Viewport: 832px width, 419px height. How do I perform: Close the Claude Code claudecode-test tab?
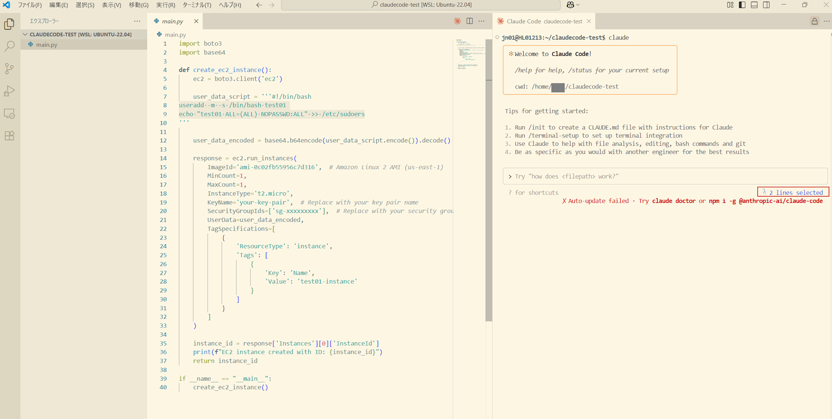(x=589, y=21)
